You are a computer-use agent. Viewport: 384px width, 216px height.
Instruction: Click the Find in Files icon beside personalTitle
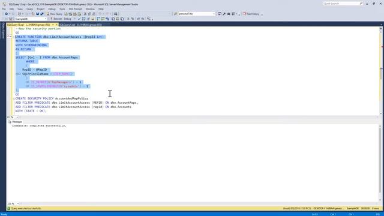175,14
